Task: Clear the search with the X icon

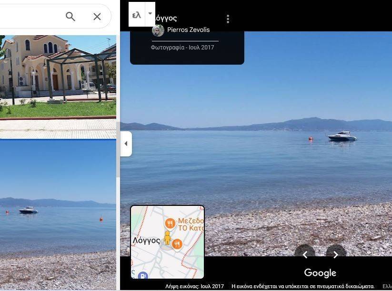Action: point(97,17)
